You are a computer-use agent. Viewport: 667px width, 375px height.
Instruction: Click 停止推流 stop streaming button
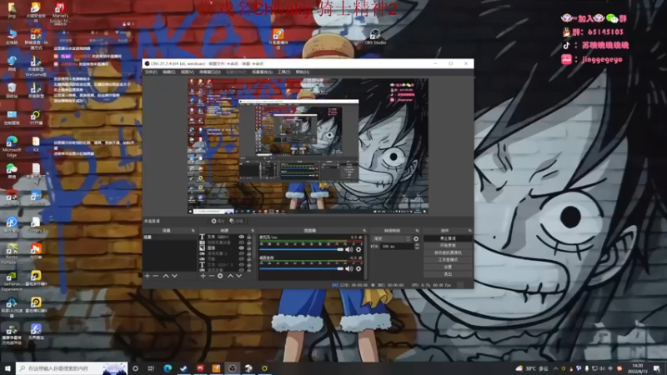(448, 238)
